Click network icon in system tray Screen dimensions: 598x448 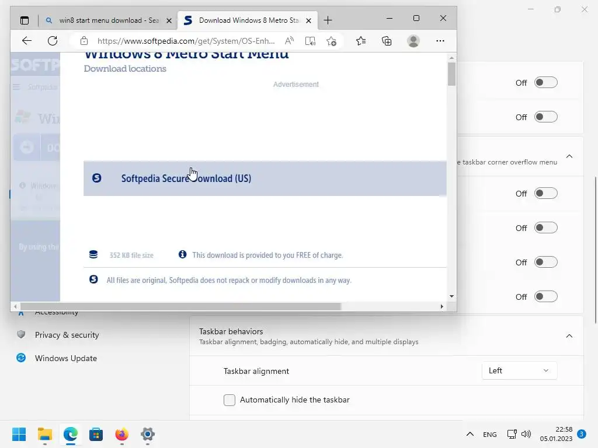coord(512,434)
